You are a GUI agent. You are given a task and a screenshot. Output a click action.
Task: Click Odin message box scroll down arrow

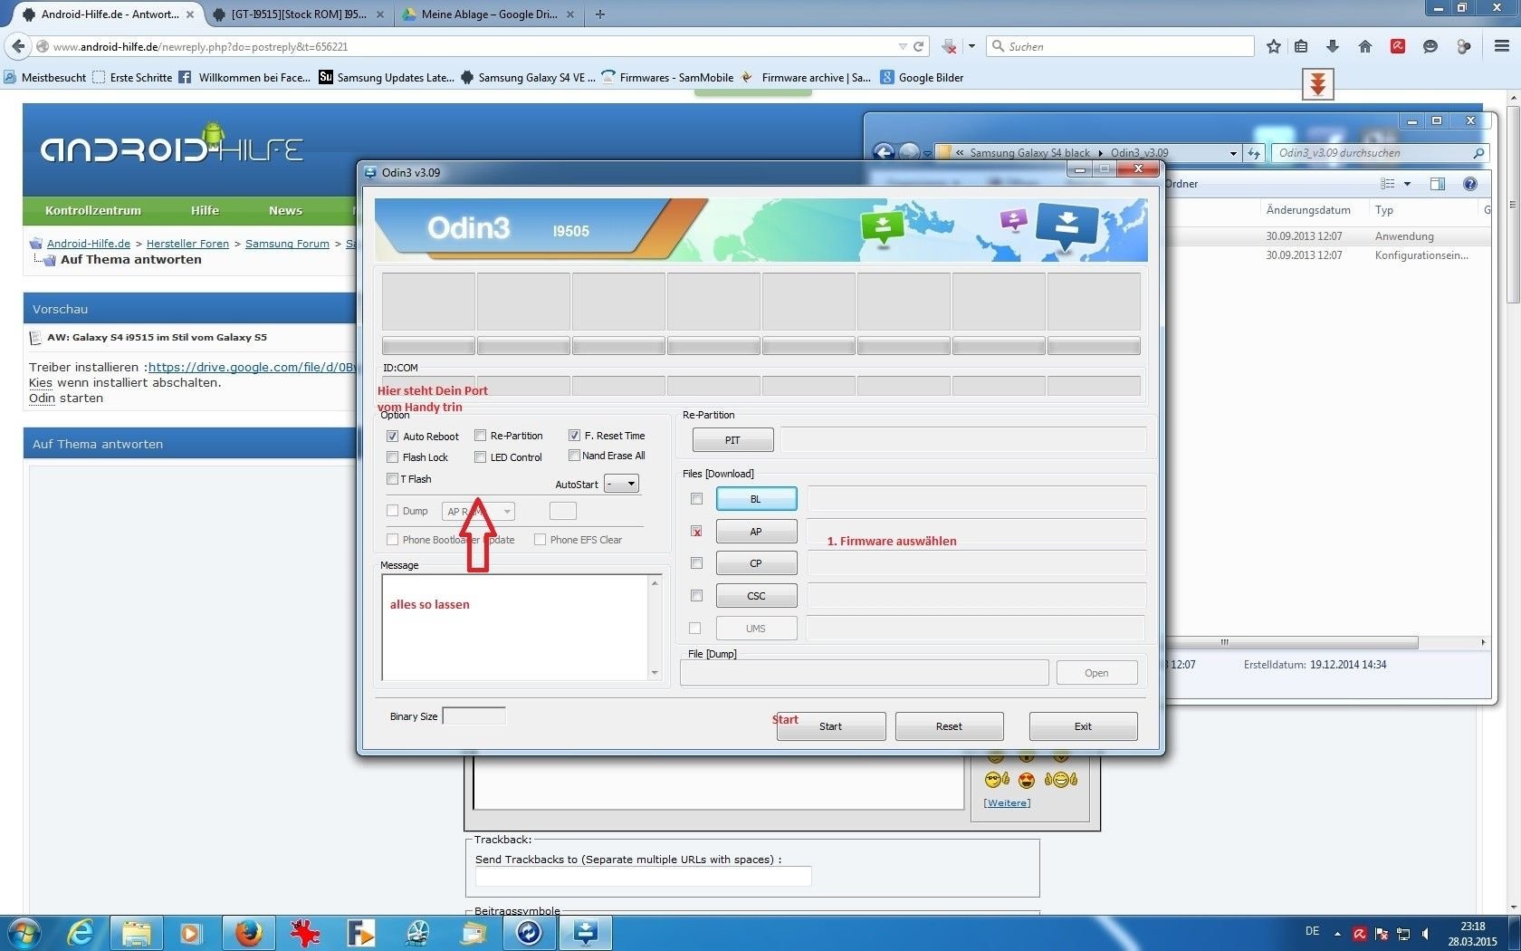(655, 673)
